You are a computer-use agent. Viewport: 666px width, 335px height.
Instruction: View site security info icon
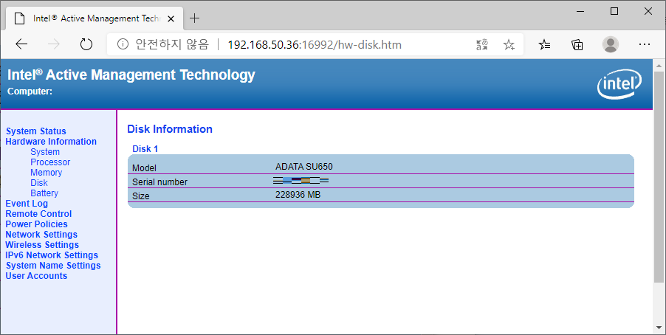(x=123, y=44)
